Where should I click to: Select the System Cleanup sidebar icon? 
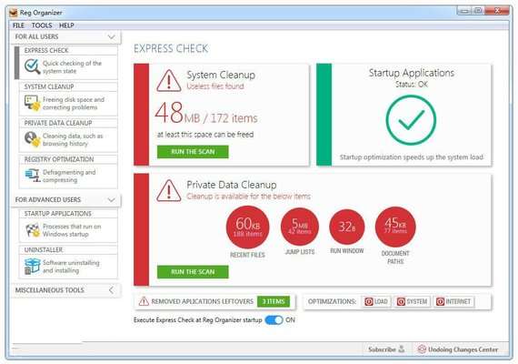(x=32, y=103)
